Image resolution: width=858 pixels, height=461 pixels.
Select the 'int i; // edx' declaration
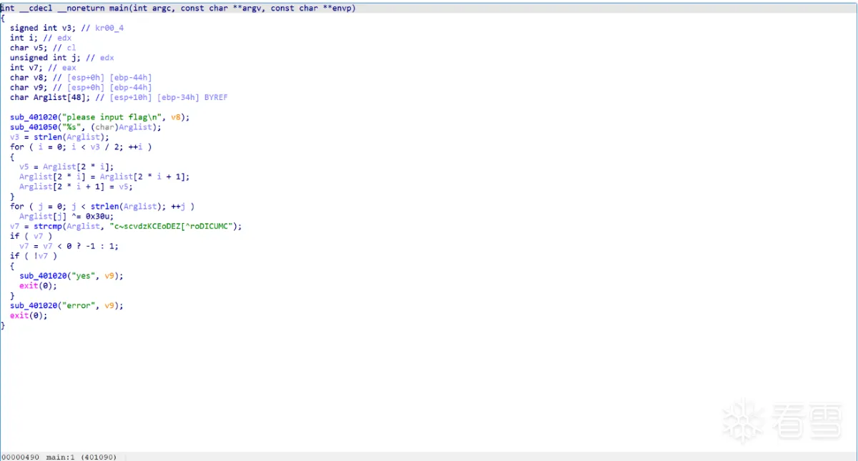40,38
